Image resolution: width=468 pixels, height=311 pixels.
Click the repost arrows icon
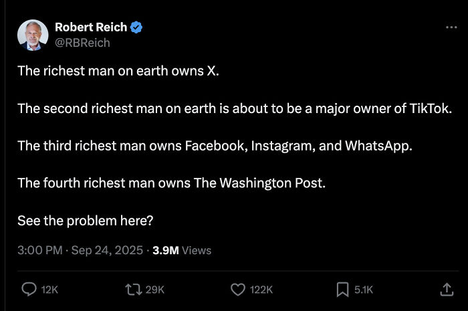133,289
